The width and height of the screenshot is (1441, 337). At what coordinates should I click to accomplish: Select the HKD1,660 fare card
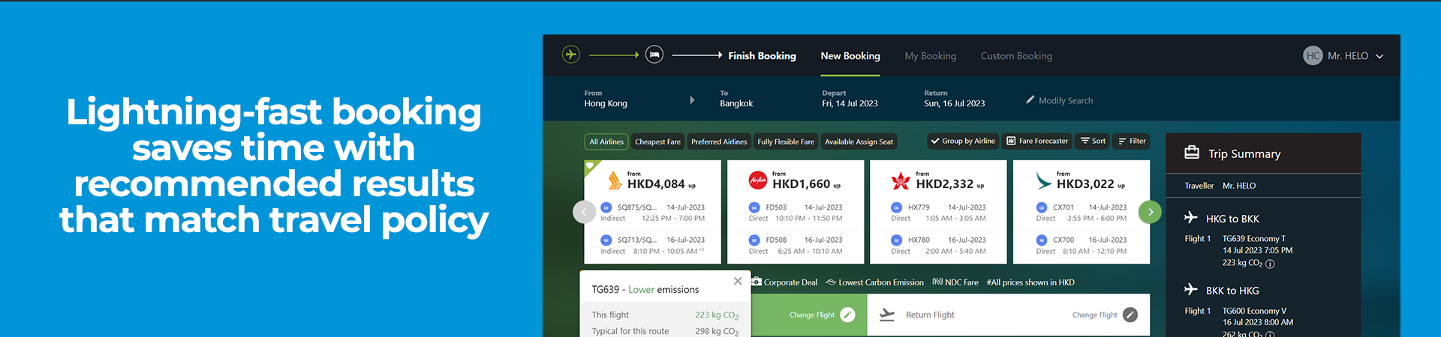pyautogui.click(x=796, y=212)
